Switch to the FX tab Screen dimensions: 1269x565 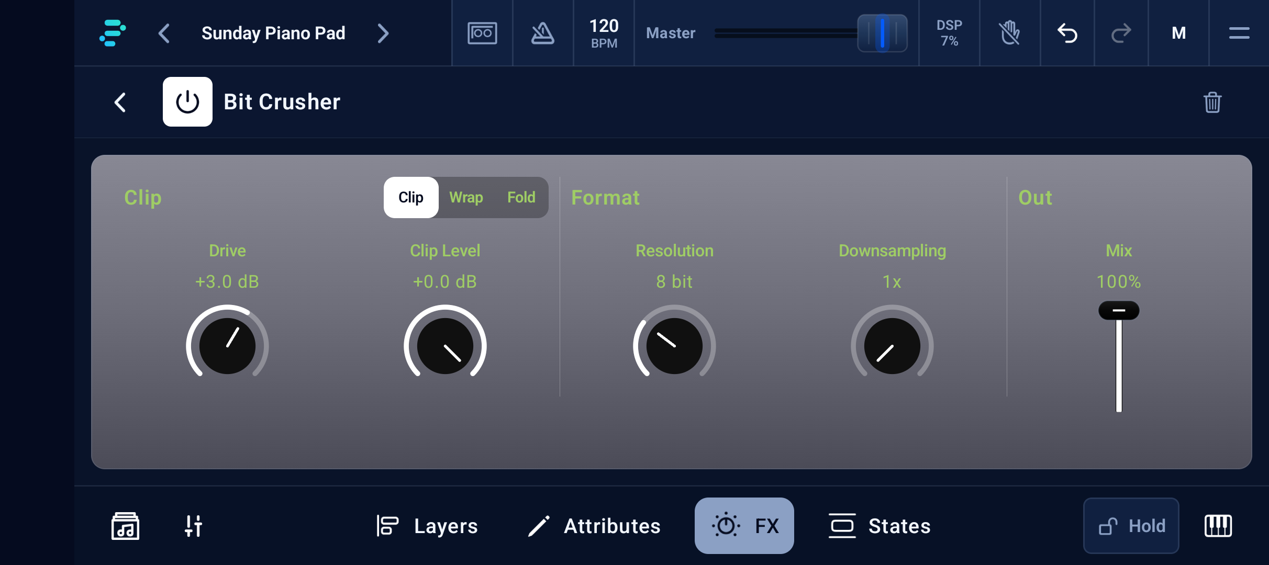pyautogui.click(x=744, y=526)
